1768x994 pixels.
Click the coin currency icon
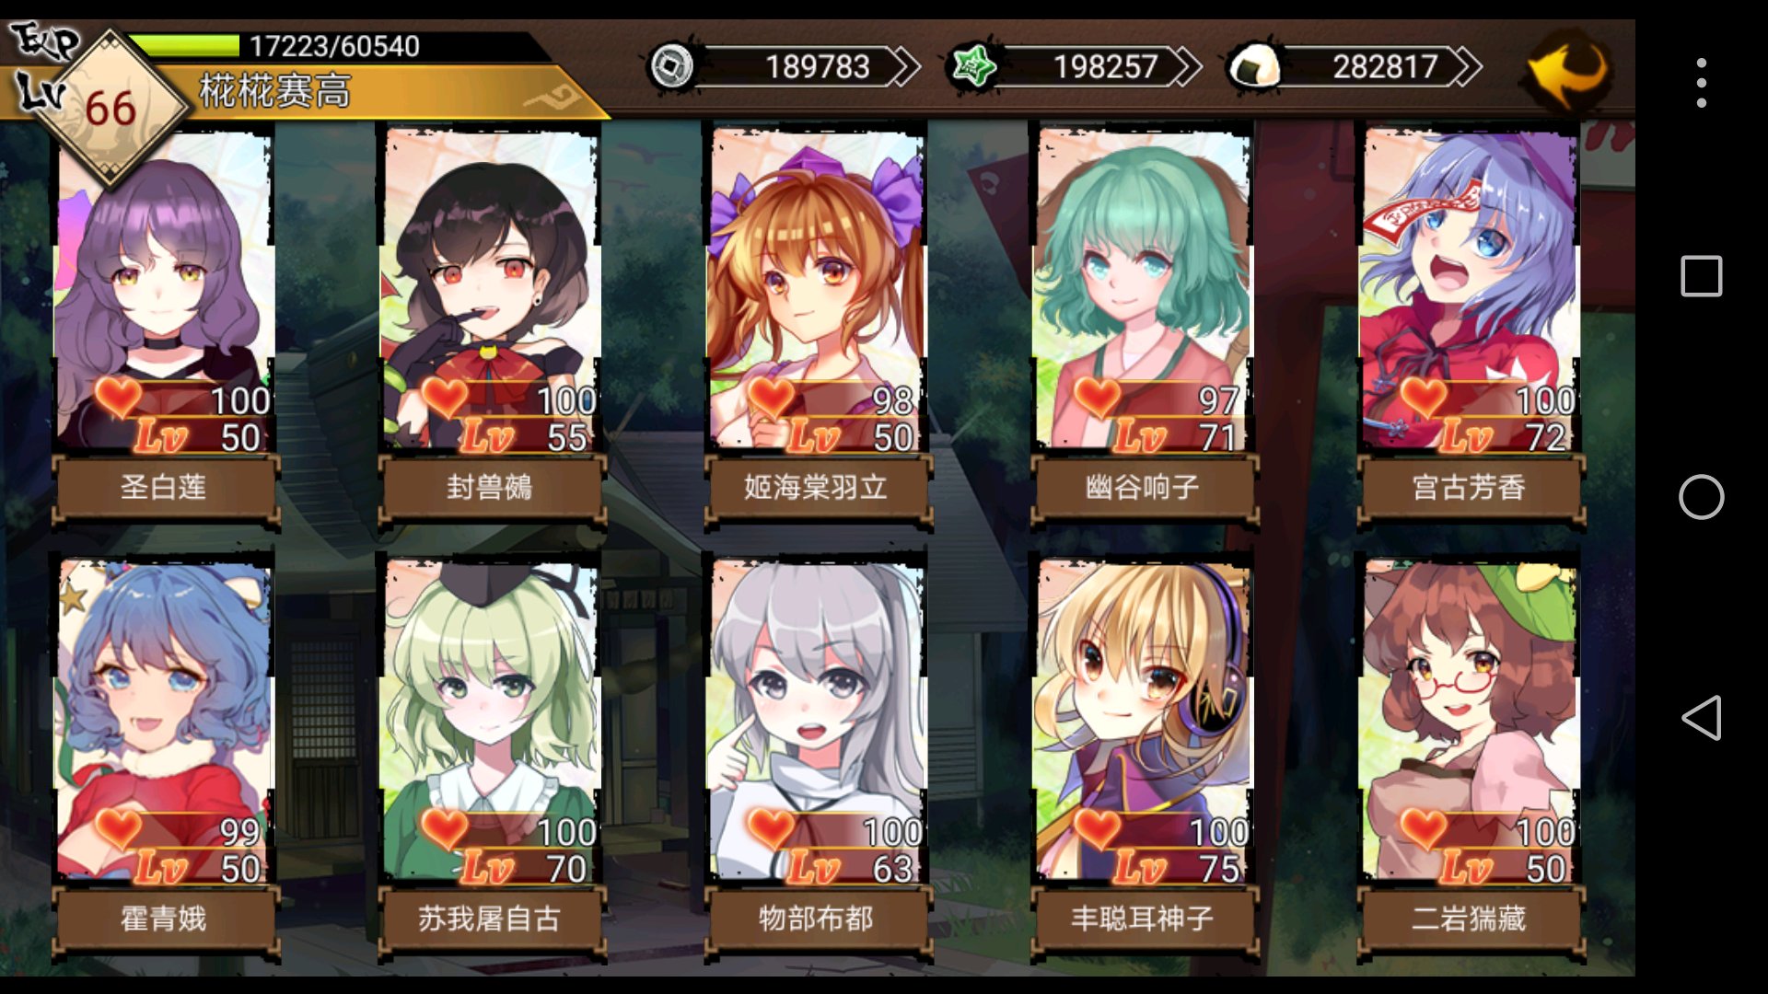[671, 66]
